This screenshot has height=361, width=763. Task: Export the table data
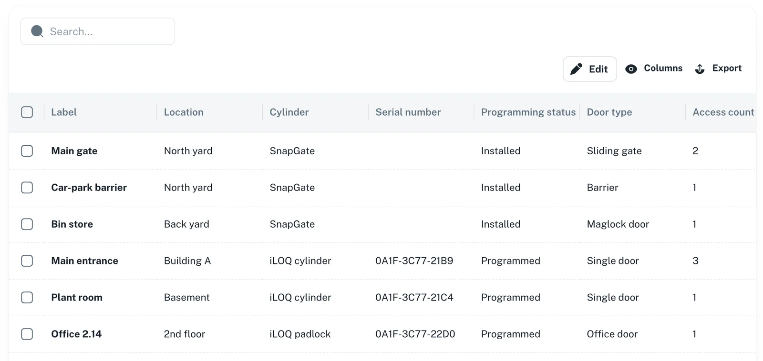click(718, 69)
